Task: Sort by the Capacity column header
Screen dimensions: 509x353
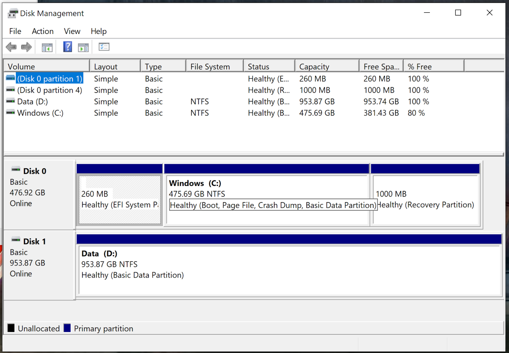Action: pyautogui.click(x=327, y=66)
